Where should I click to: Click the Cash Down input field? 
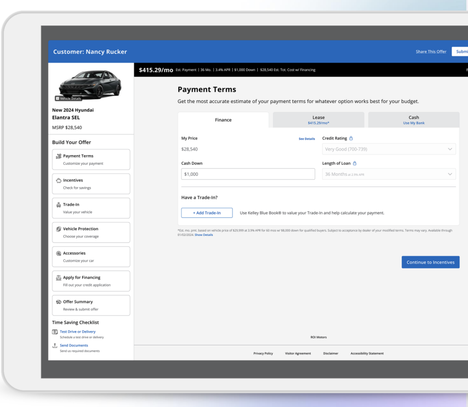[x=248, y=174]
